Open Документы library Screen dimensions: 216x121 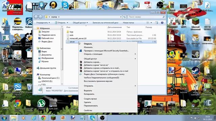tap(47, 55)
